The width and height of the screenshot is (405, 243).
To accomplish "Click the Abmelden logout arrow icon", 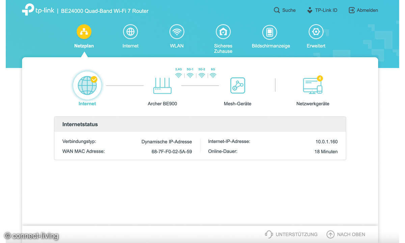I will [352, 10].
